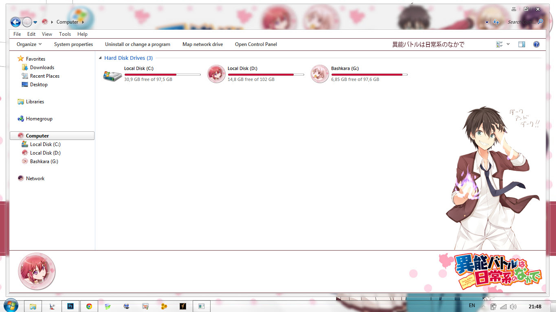Open the recent pages history arrow
Screen dimensions: 556x312
point(35,22)
